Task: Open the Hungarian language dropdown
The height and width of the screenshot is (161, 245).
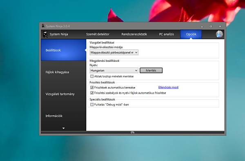Action: click(x=114, y=71)
